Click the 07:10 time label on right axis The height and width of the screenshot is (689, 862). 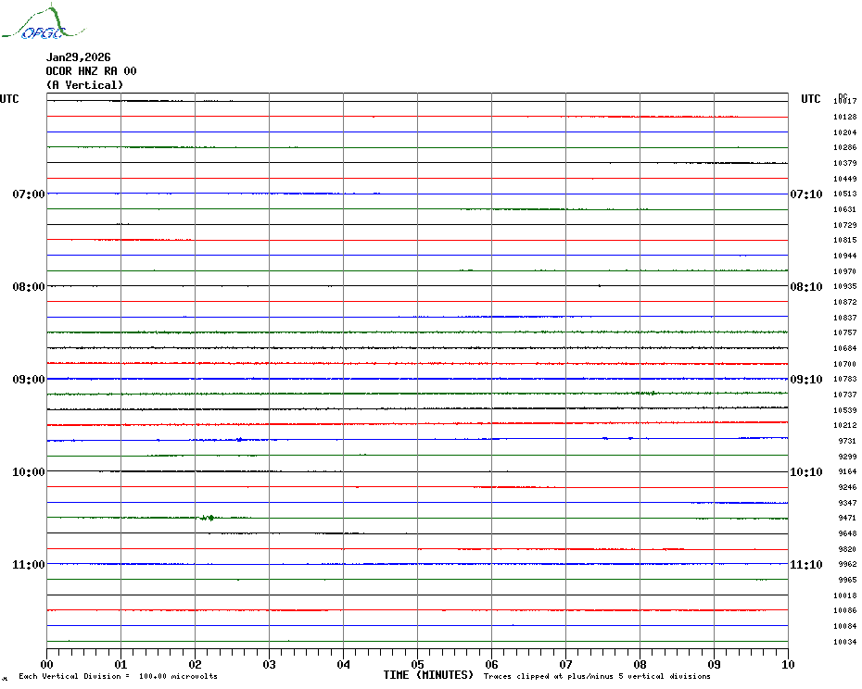(x=805, y=194)
